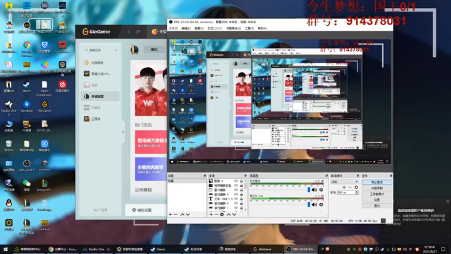Screen dimensions: 451x254
Task: Toggle visibility of 视频捕获设备 source
Action: 236,186
